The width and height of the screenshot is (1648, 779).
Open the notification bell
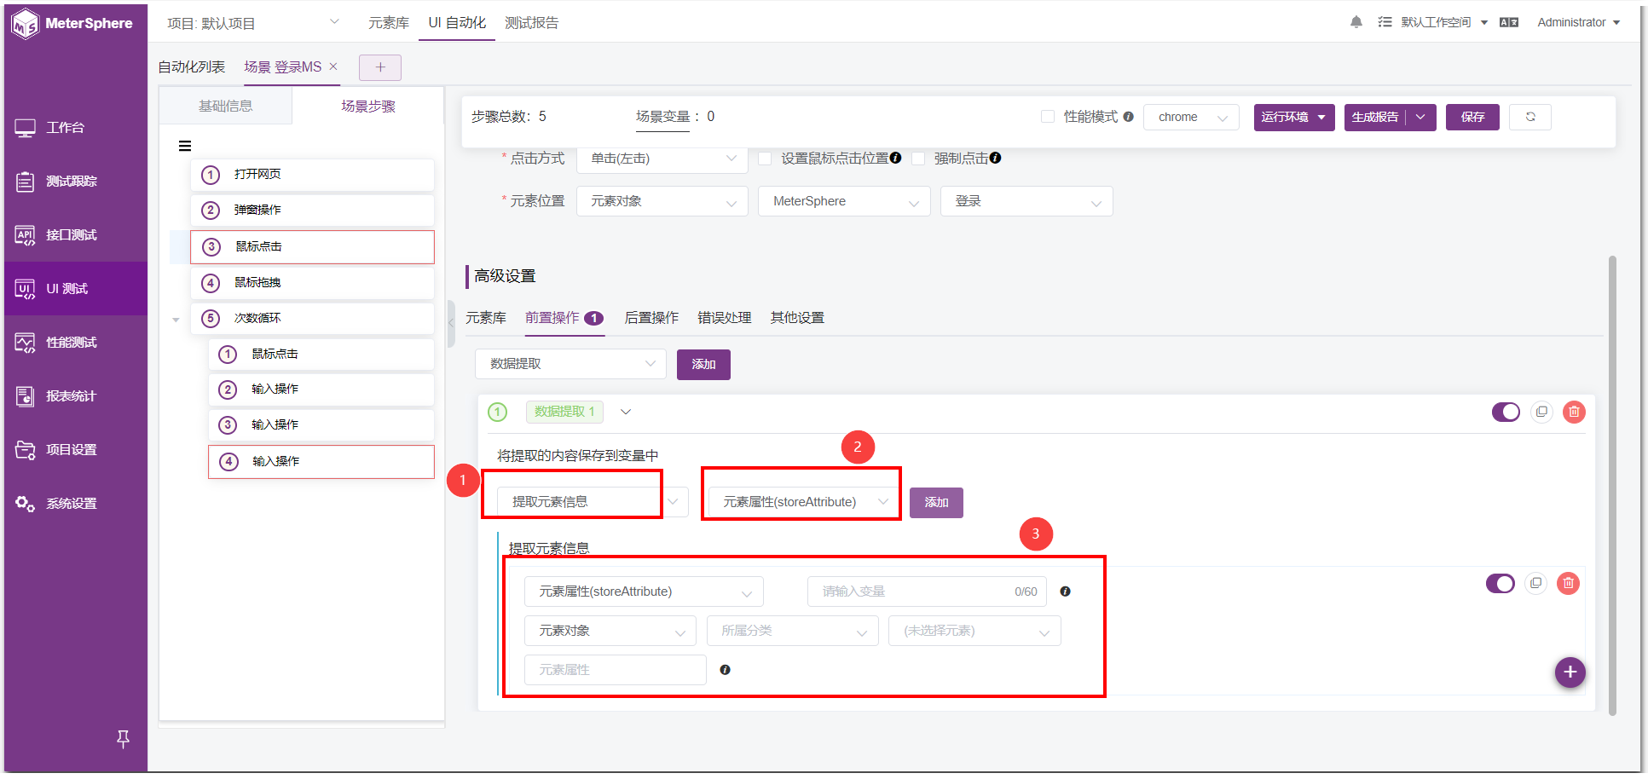(1356, 22)
